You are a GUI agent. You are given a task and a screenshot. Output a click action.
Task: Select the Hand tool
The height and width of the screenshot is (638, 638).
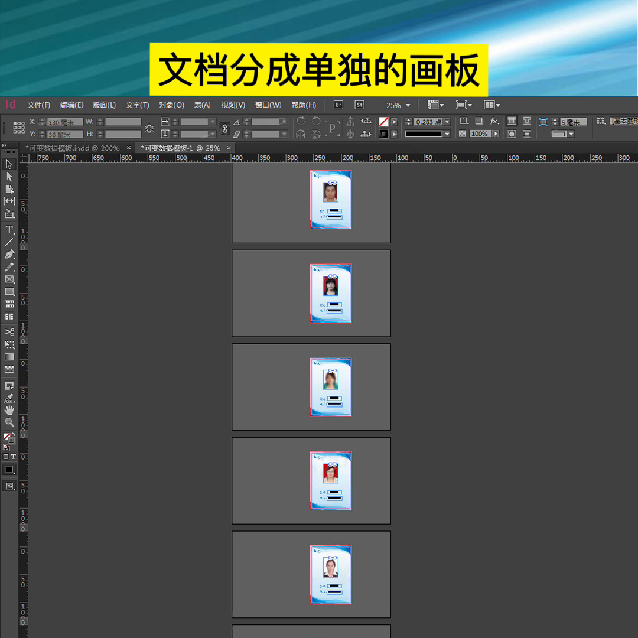point(9,410)
